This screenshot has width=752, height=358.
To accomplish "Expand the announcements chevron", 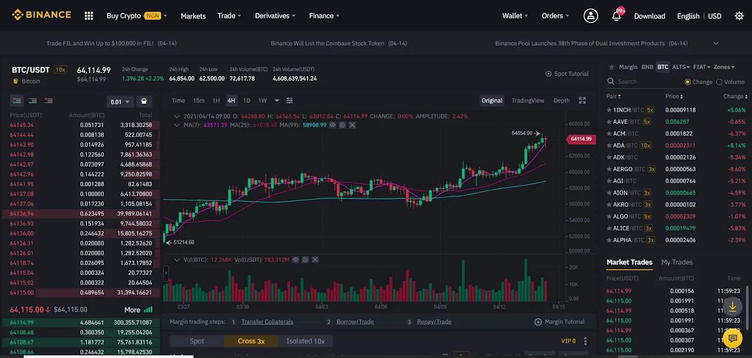I will click(716, 43).
